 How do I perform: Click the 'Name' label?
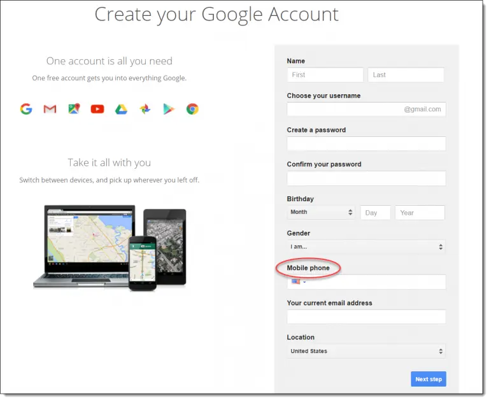click(x=296, y=61)
